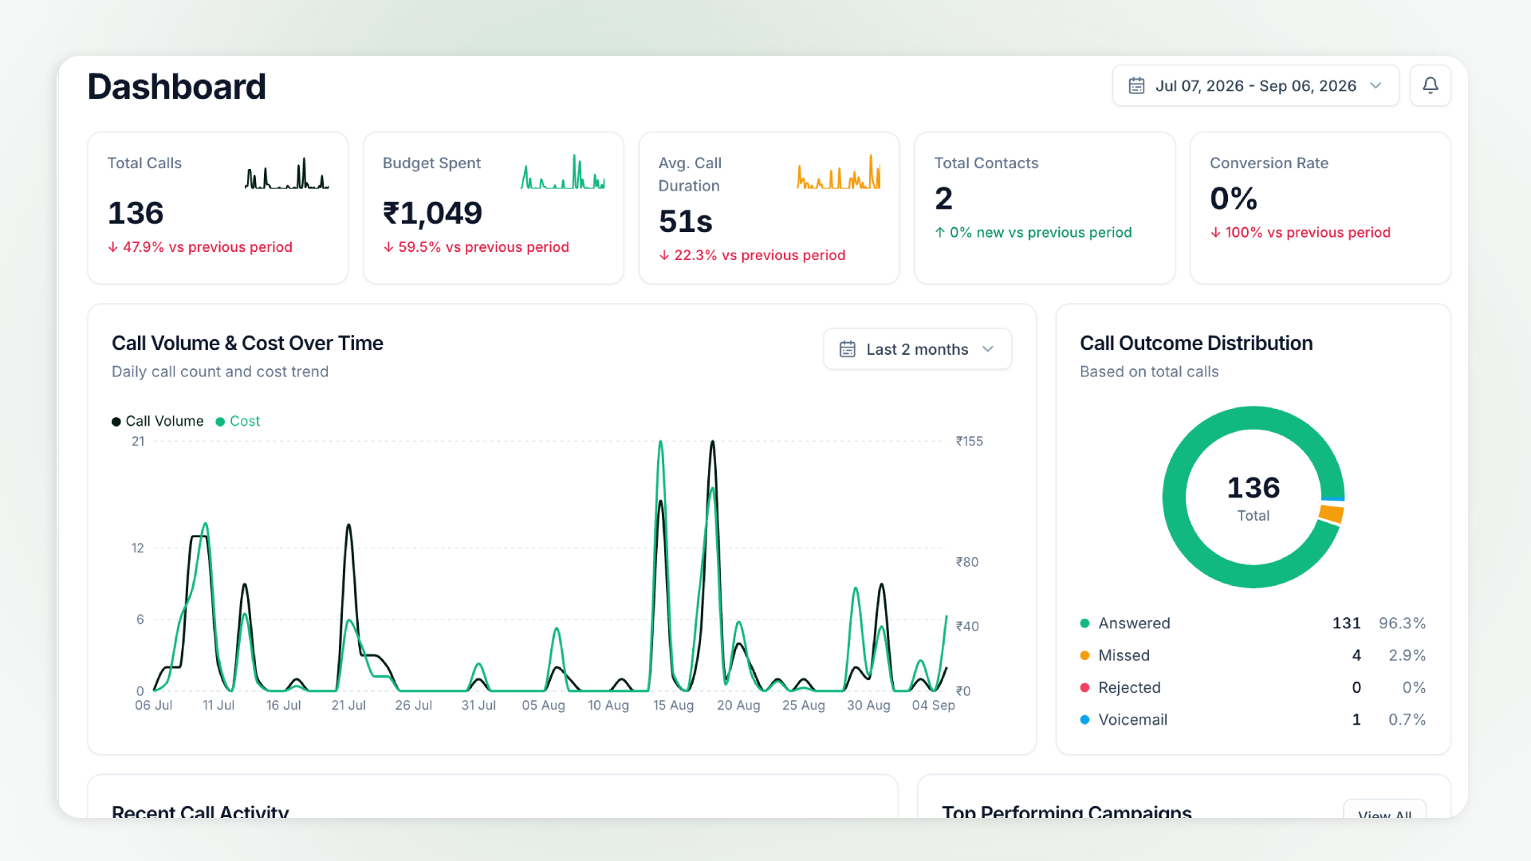1531x861 pixels.
Task: Click the orange Missed donut segment
Action: [x=1332, y=513]
